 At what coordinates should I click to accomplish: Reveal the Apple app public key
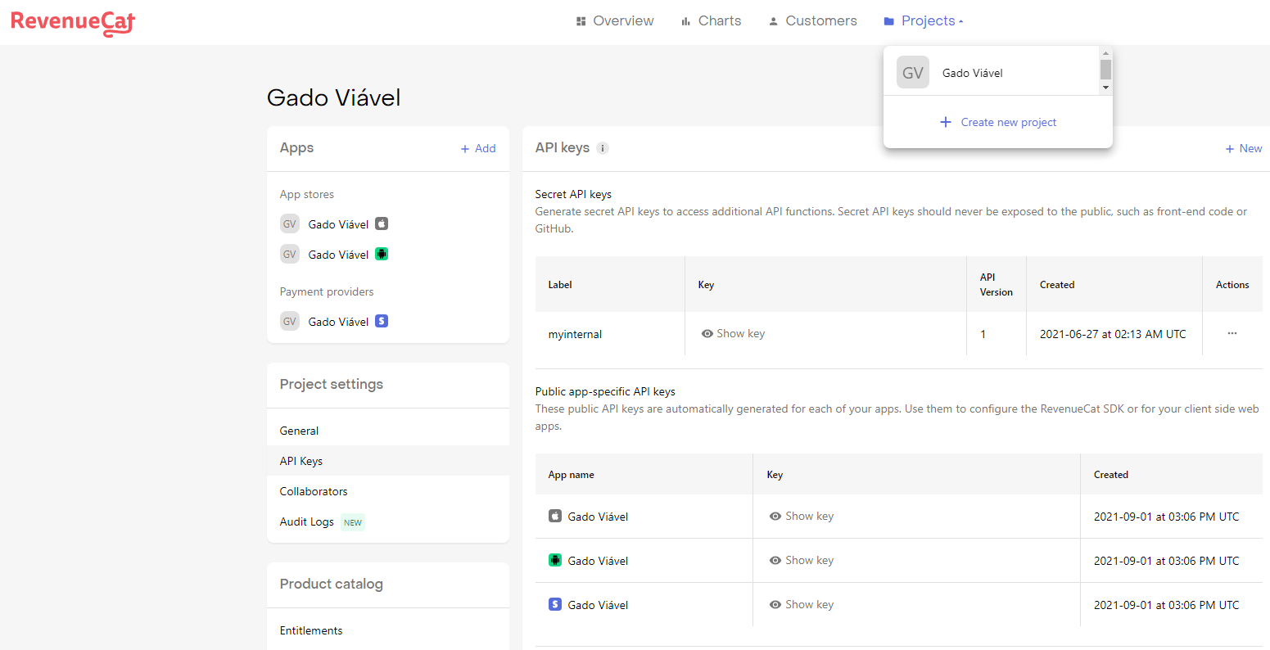click(x=802, y=517)
